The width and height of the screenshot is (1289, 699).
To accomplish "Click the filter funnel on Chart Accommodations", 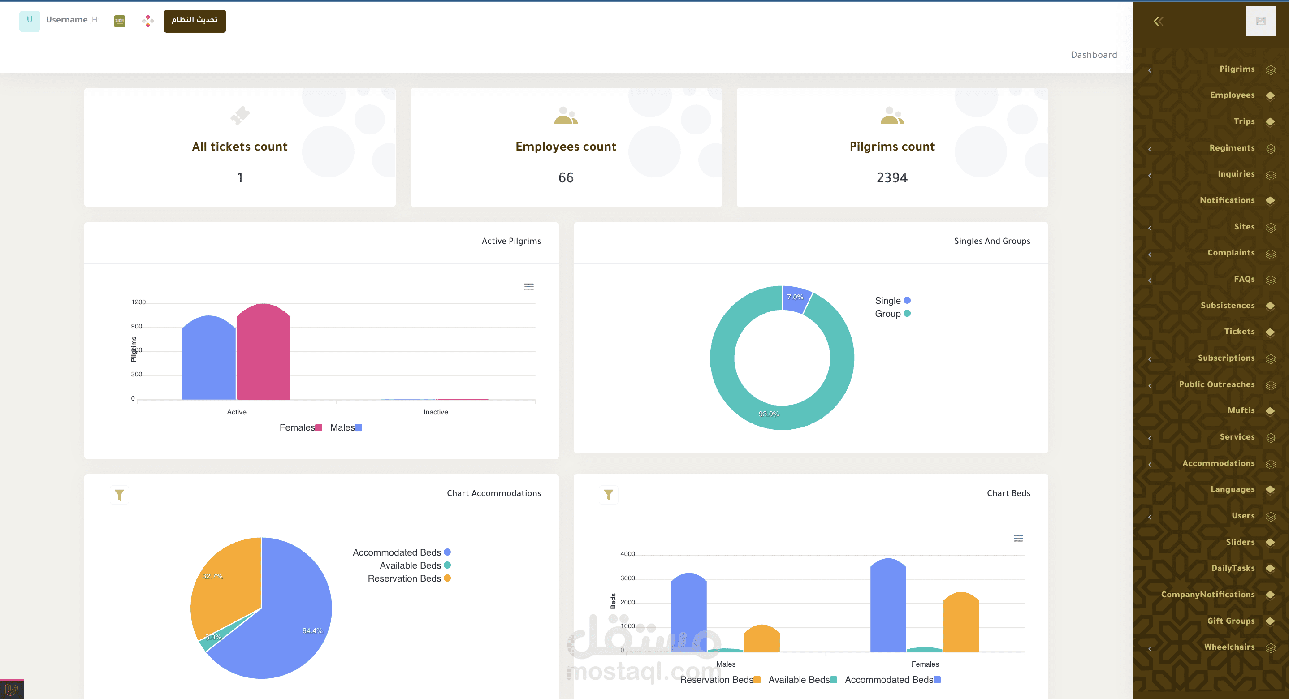I will 119,494.
